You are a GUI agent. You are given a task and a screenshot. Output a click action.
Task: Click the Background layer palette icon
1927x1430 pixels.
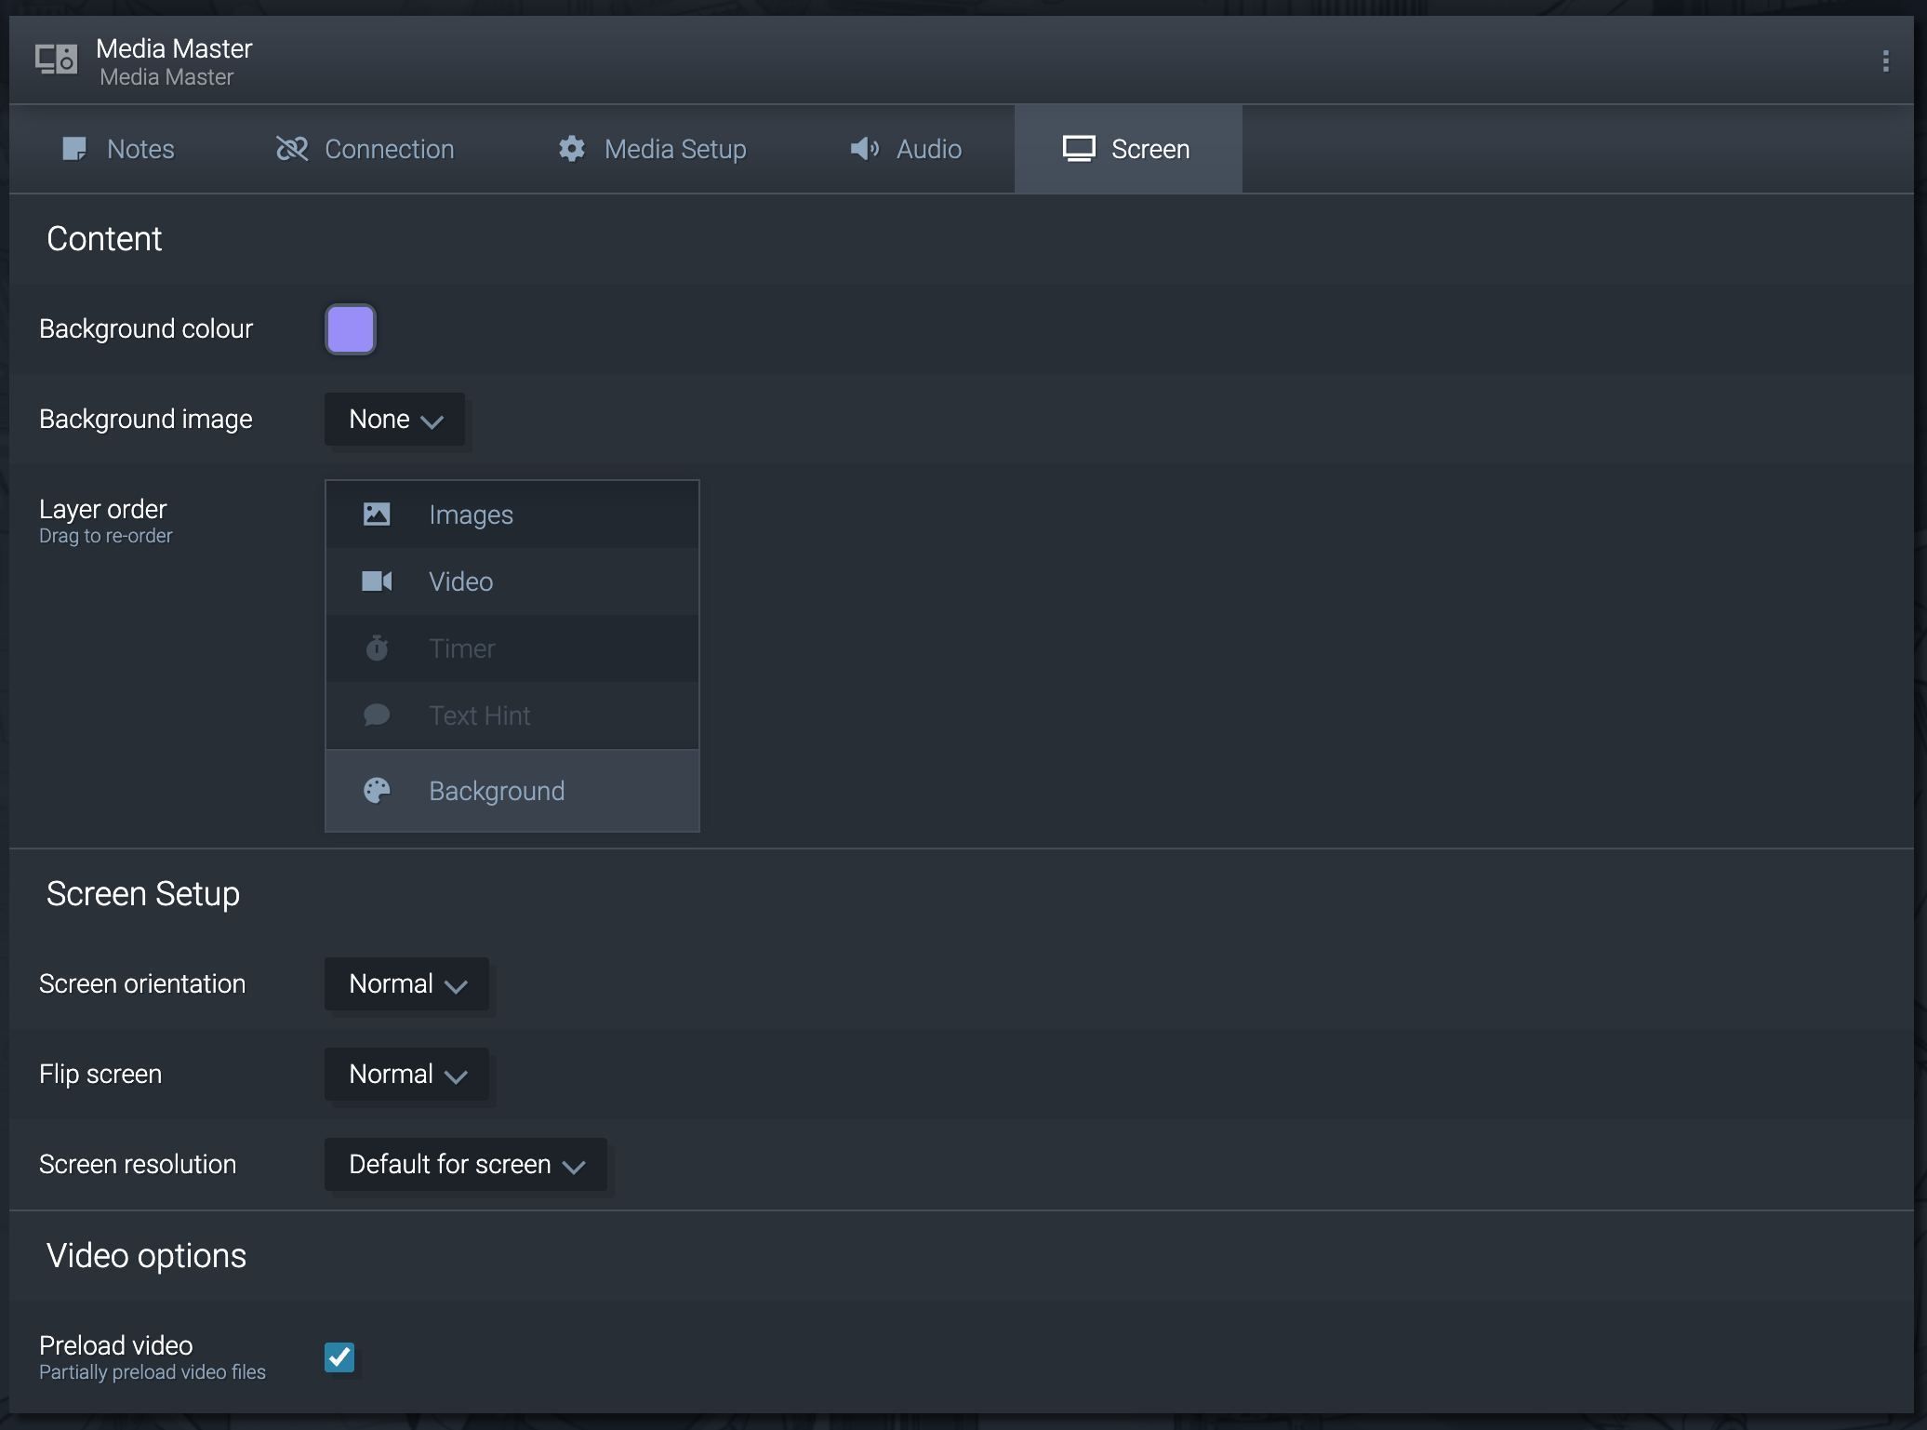pos(377,791)
